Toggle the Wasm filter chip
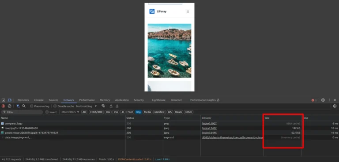The image size is (339, 162). pyautogui.click(x=178, y=112)
